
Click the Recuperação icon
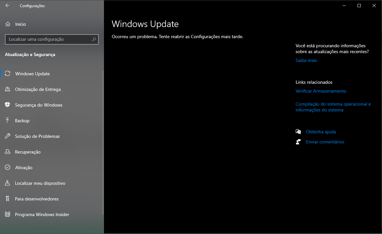point(7,152)
